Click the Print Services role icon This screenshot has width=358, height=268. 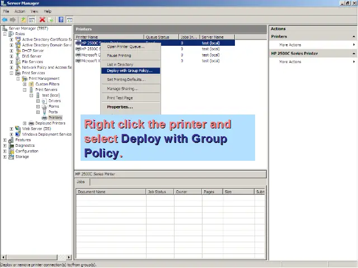click(x=18, y=73)
